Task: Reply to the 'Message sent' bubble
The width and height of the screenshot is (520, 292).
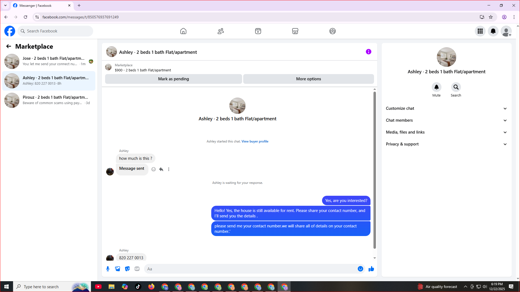Action: pos(161,169)
